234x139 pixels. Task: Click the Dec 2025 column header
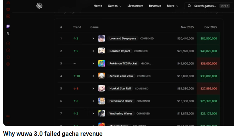pos(210,27)
